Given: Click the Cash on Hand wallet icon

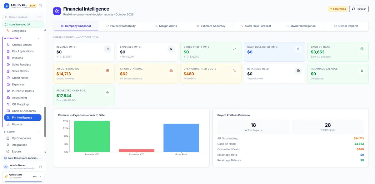Looking at the screenshot, I should [x=362, y=49].
